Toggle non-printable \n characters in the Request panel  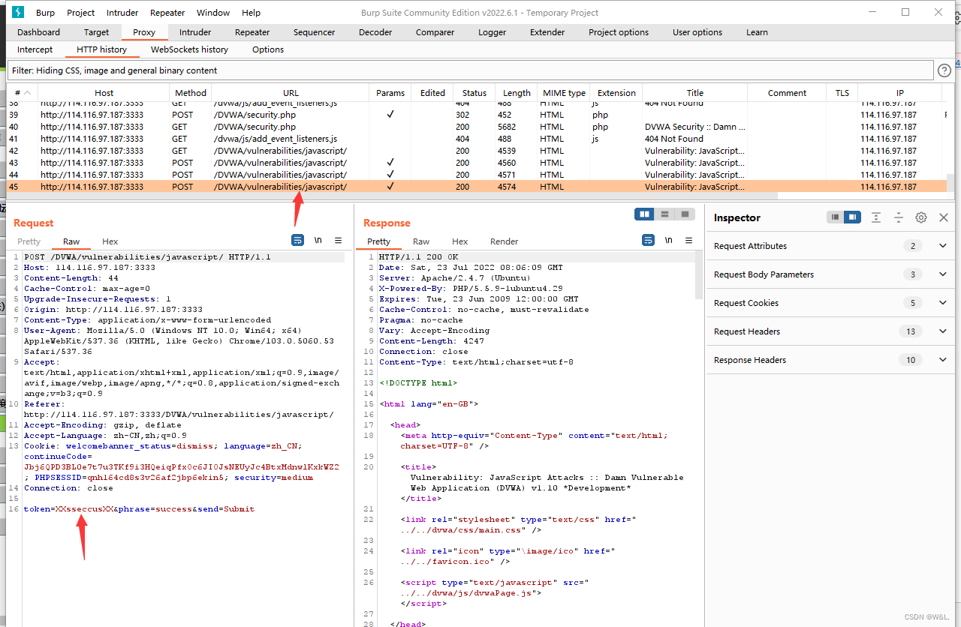coord(318,240)
